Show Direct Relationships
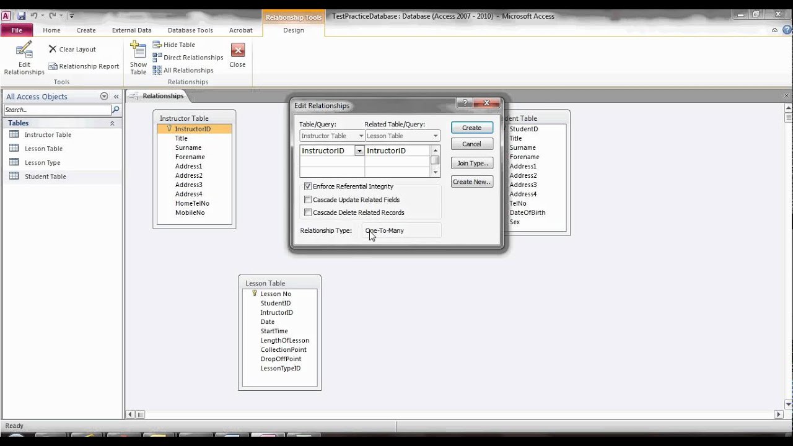 [188, 58]
